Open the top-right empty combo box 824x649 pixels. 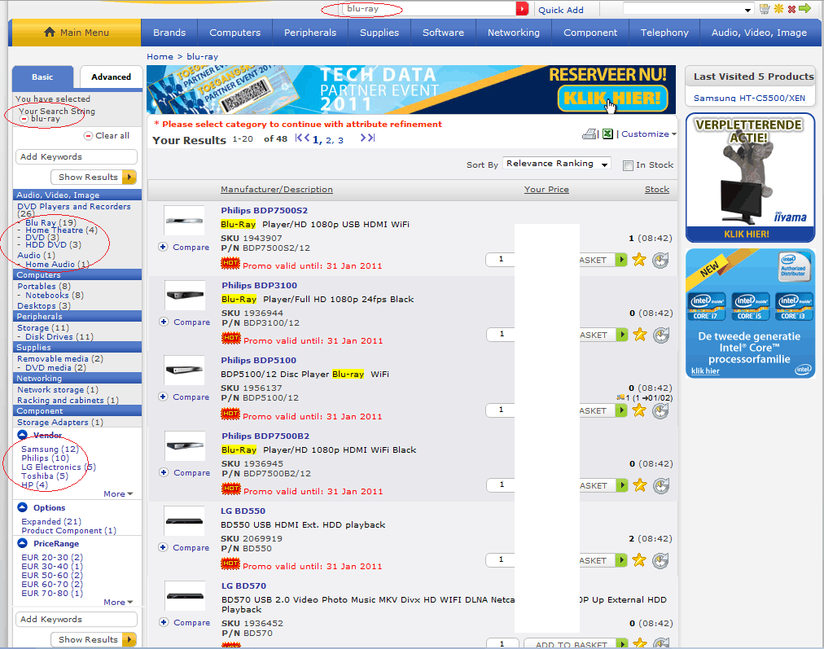pos(688,9)
